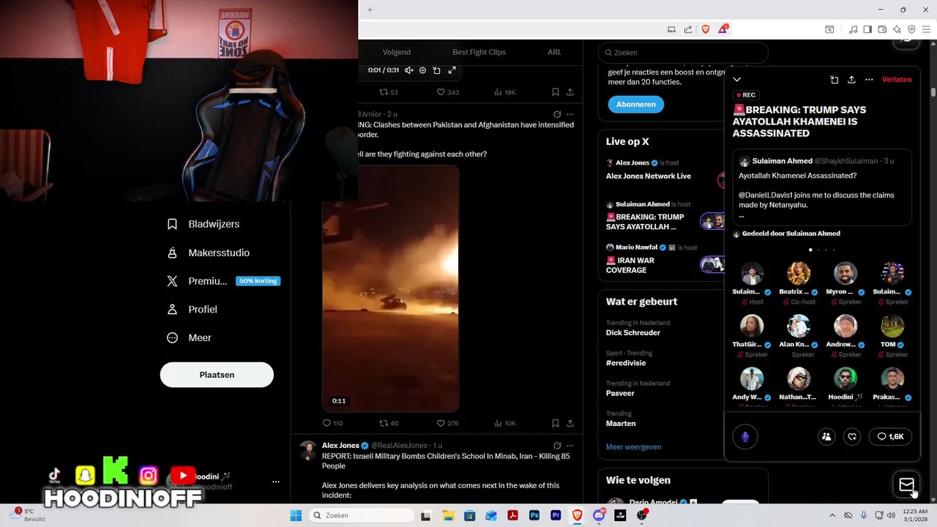Image resolution: width=937 pixels, height=527 pixels.
Task: Open IRAN WAR COVERAGE live space
Action: tap(630, 265)
